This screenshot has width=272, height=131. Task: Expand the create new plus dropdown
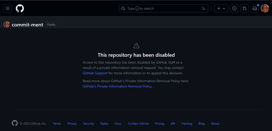click(221, 8)
